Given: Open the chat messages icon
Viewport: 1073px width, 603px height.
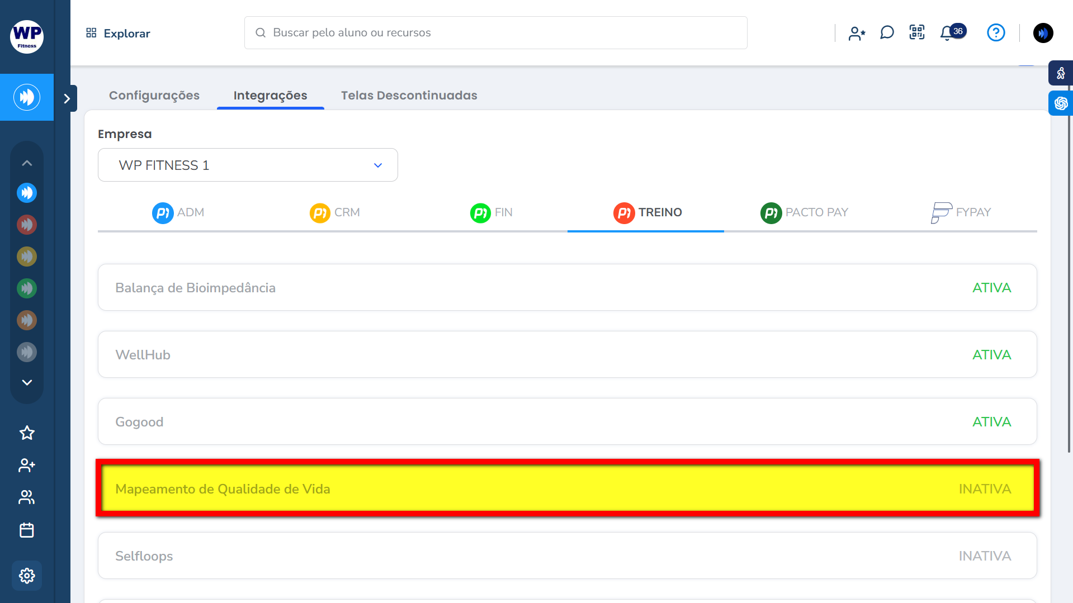Looking at the screenshot, I should tap(887, 33).
